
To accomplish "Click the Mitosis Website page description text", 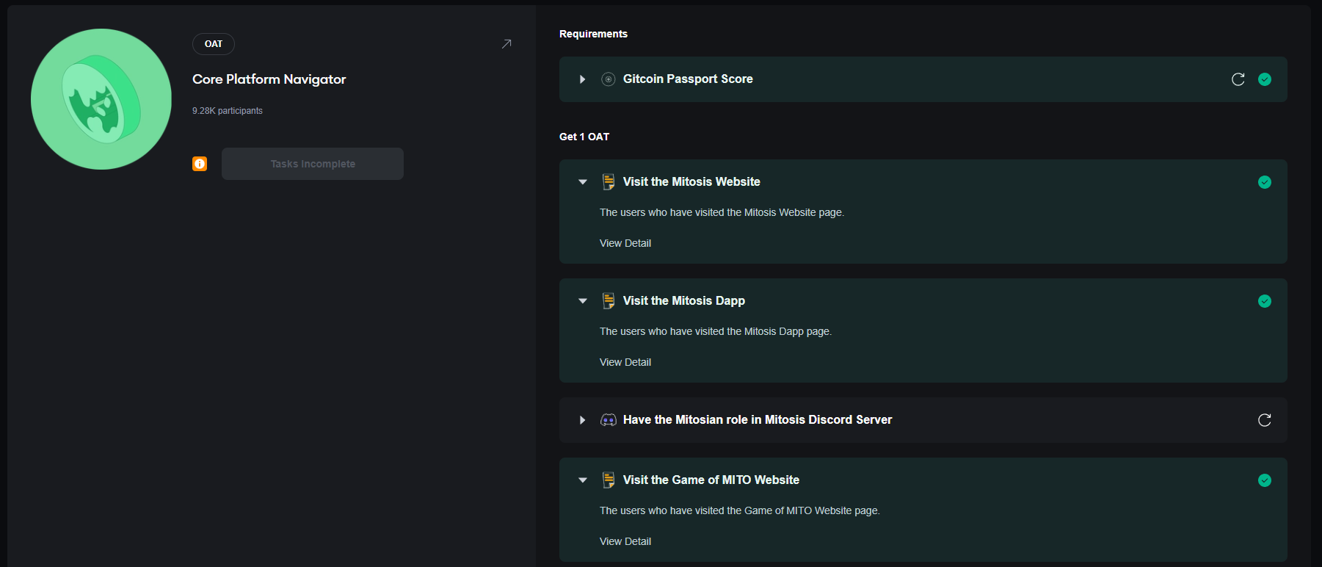I will pos(722,212).
